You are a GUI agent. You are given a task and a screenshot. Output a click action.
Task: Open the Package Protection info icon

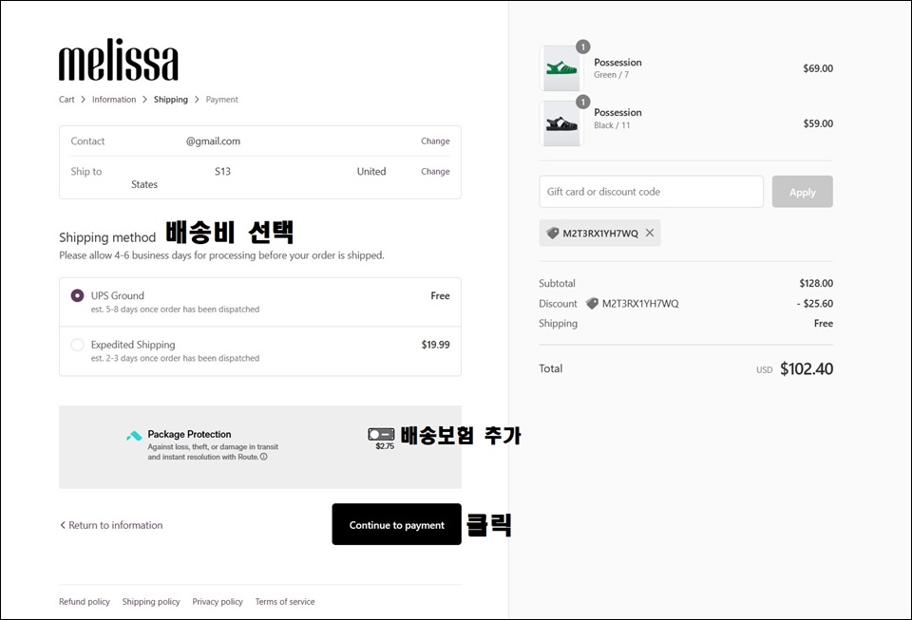(x=263, y=457)
